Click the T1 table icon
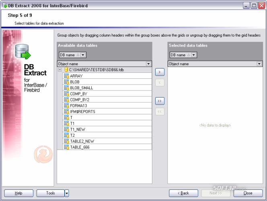 (66, 123)
